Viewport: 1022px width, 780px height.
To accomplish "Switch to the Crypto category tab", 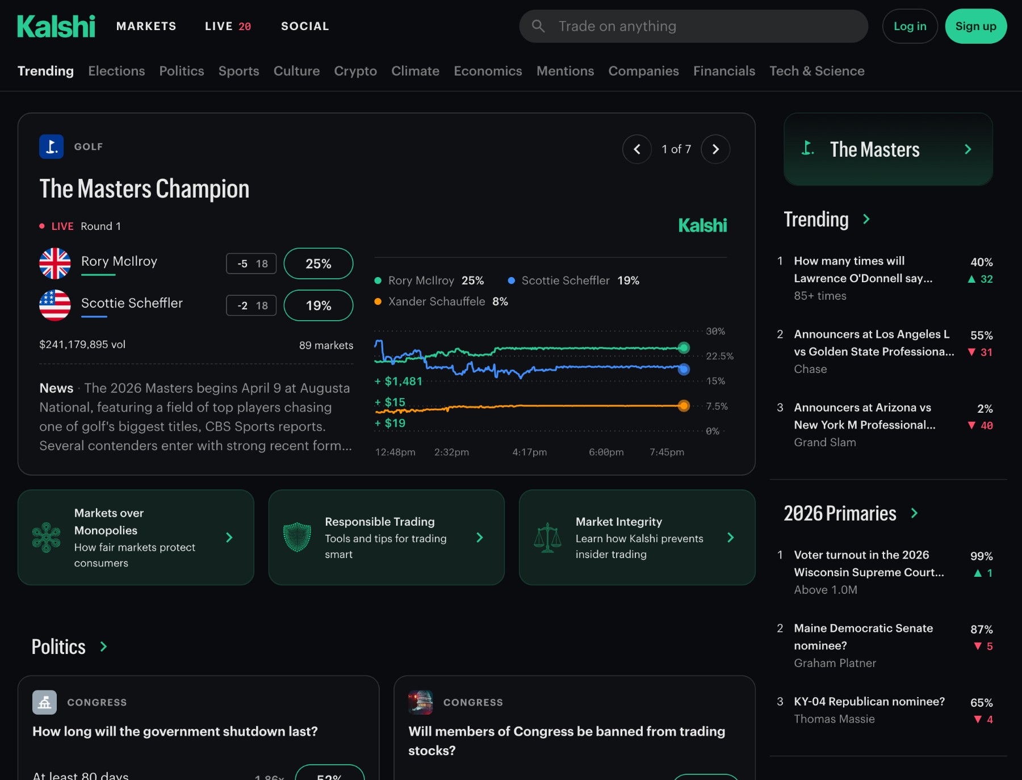I will click(x=355, y=71).
